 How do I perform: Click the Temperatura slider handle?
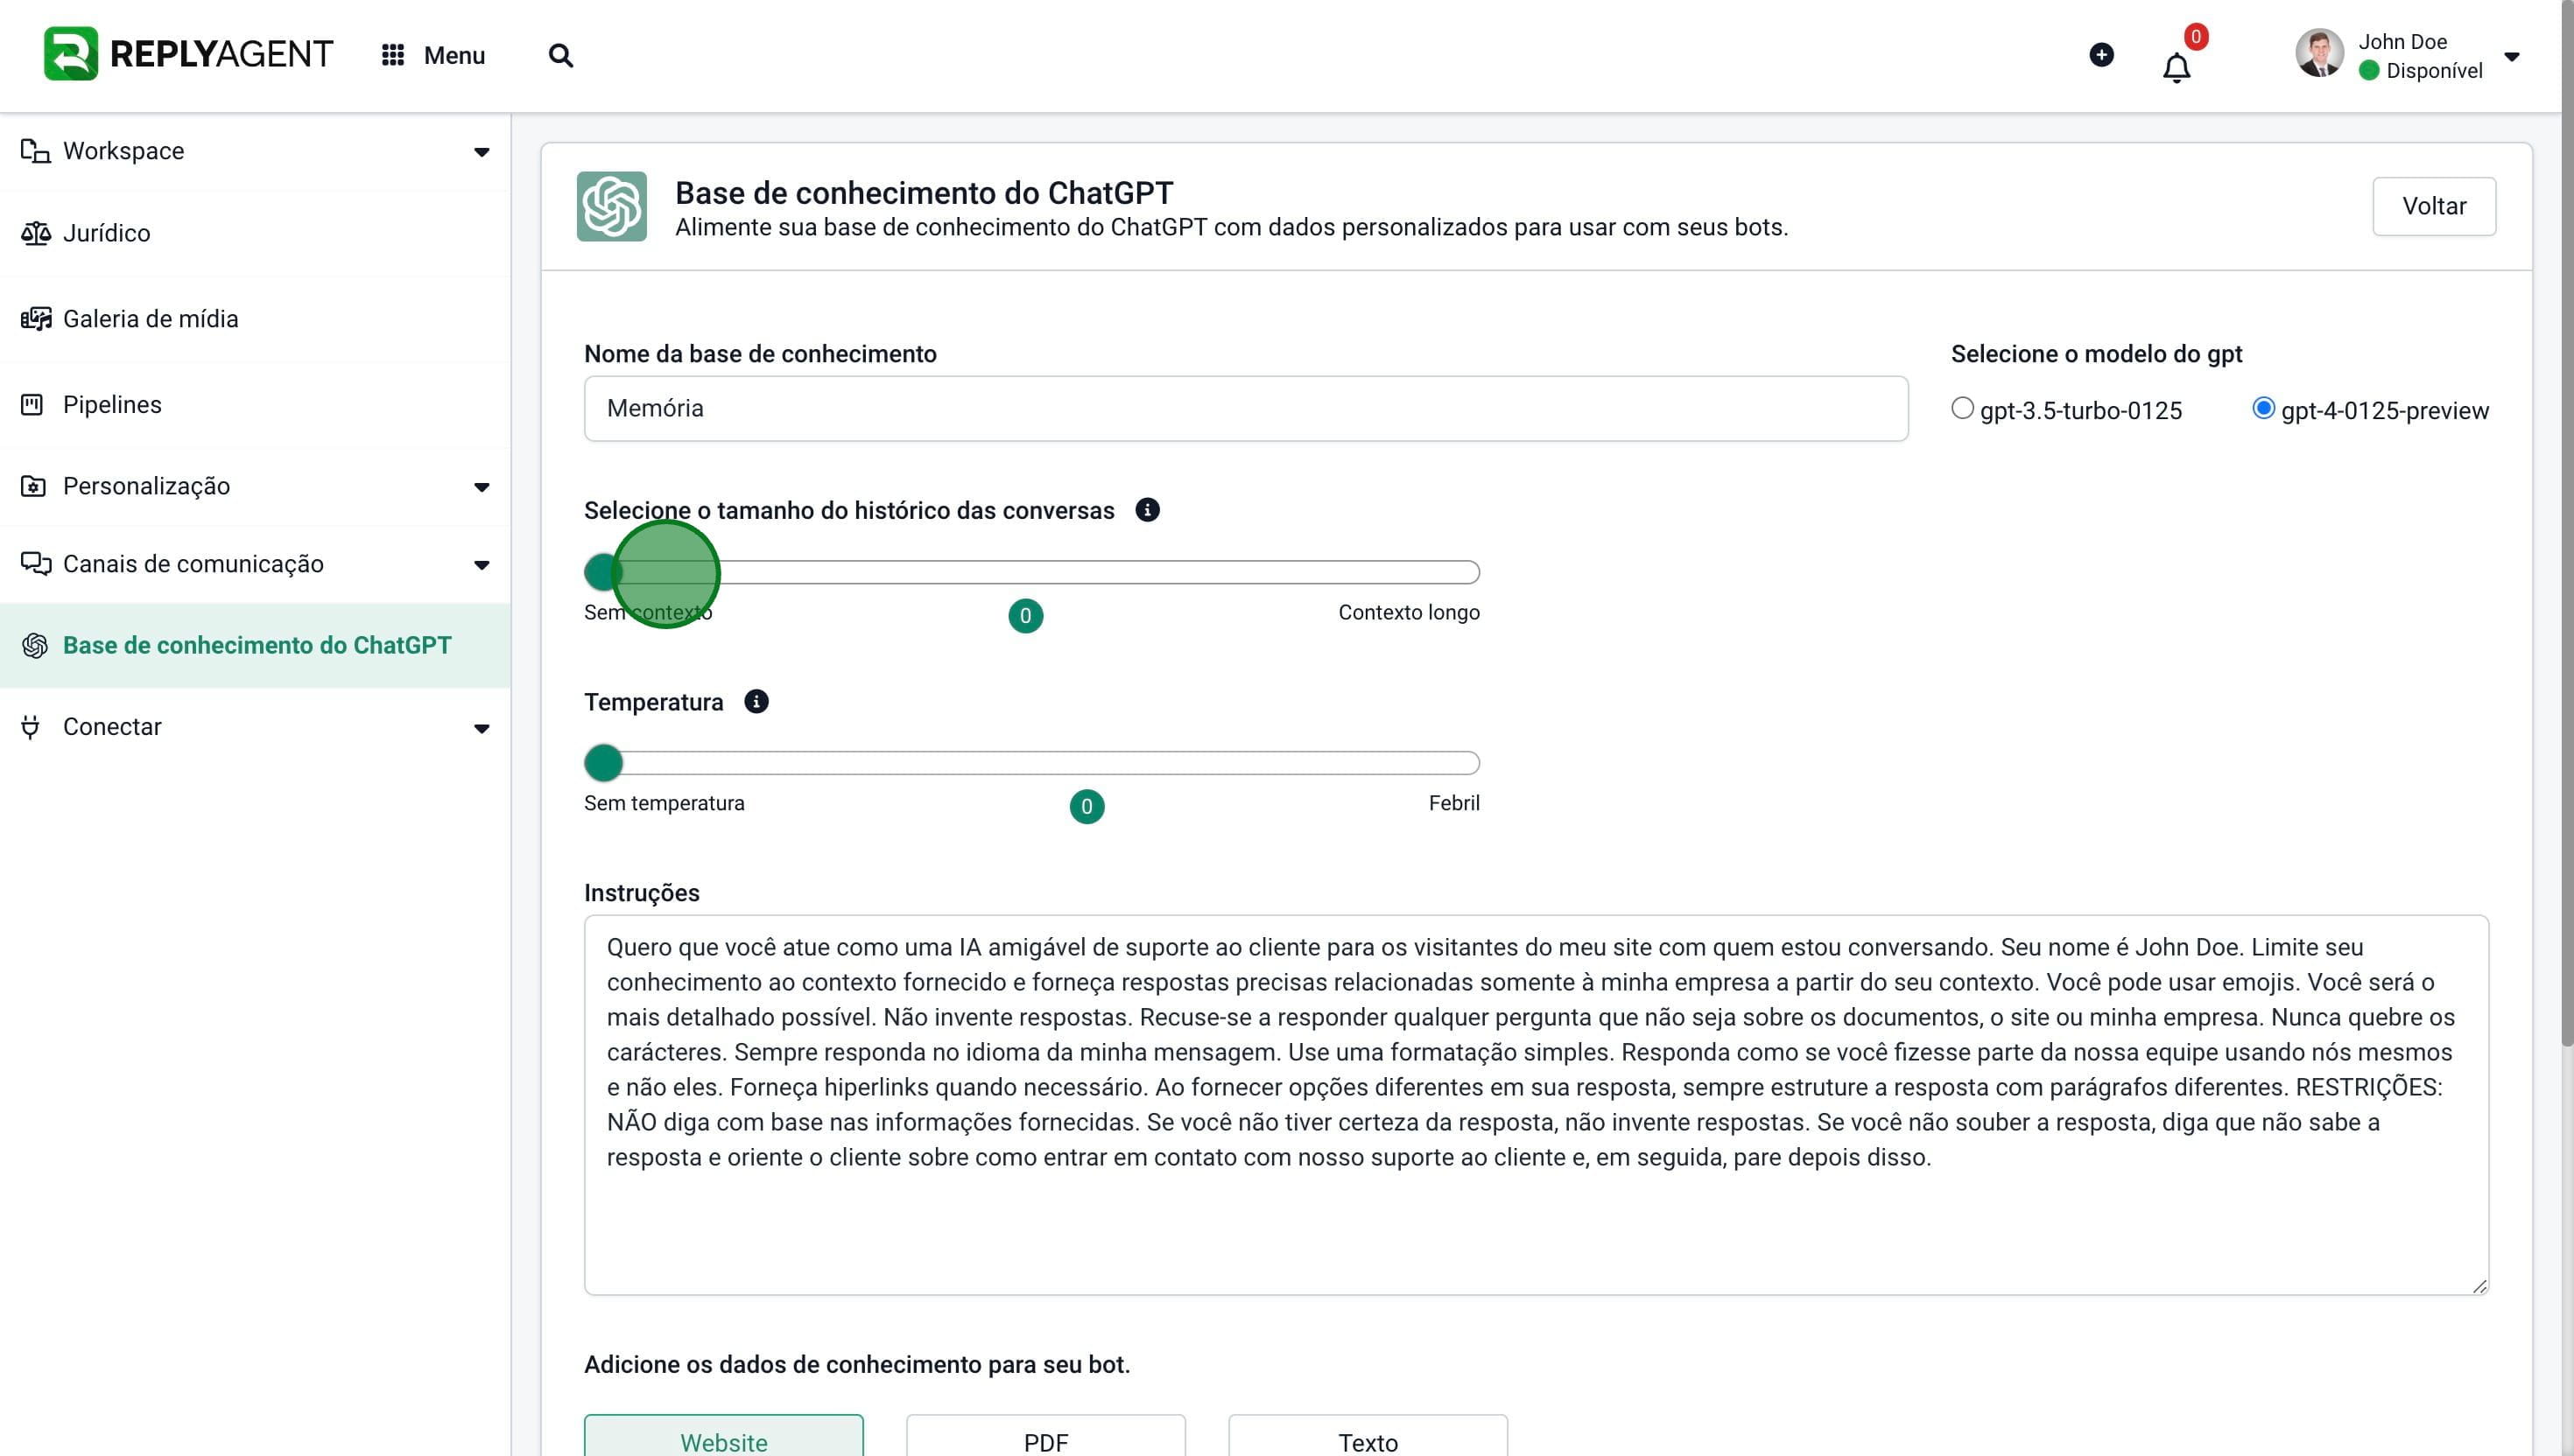pyautogui.click(x=603, y=763)
